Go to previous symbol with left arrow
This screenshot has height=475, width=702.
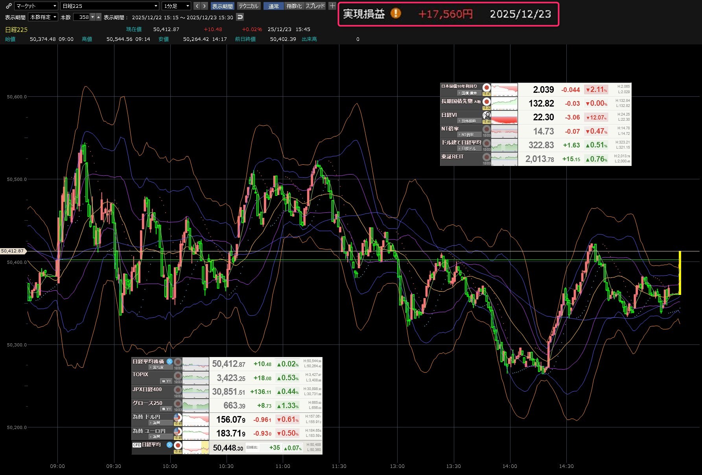tap(197, 6)
